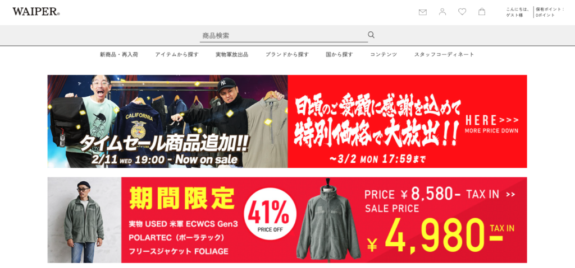575x268 pixels.
Task: Open the mail envelope icon
Action: pyautogui.click(x=422, y=12)
